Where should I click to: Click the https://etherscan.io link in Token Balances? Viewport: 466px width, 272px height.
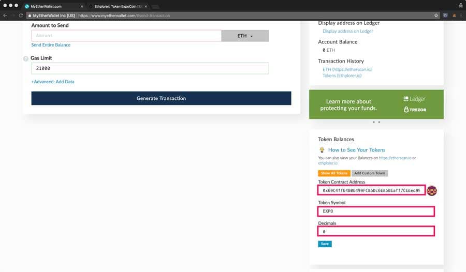tap(395, 158)
